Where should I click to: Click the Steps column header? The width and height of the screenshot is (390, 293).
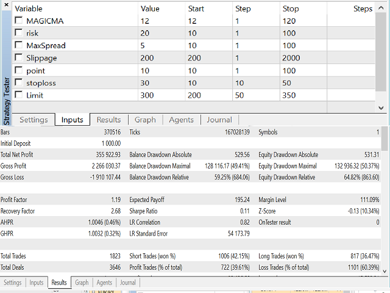pos(351,9)
